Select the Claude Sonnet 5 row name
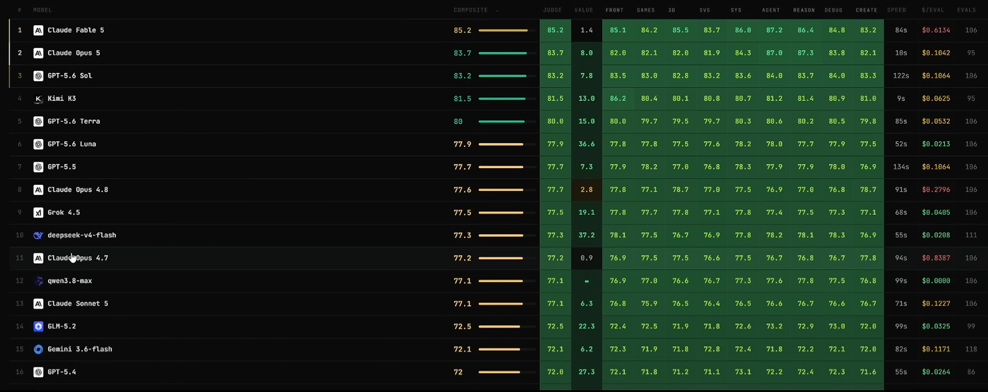 point(78,304)
